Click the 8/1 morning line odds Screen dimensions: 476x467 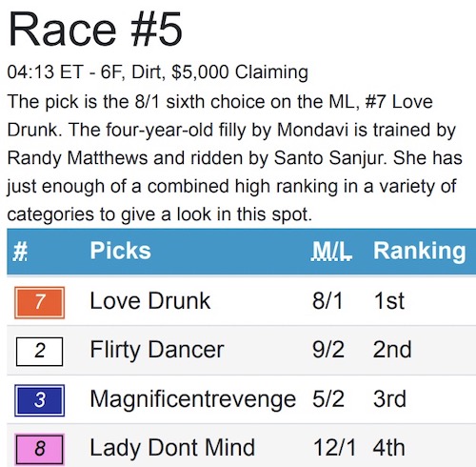[x=327, y=301]
